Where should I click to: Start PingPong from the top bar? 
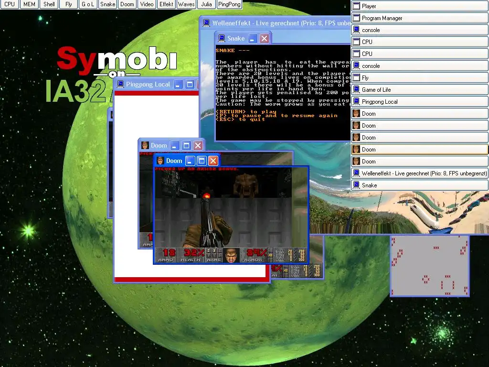pos(229,4)
